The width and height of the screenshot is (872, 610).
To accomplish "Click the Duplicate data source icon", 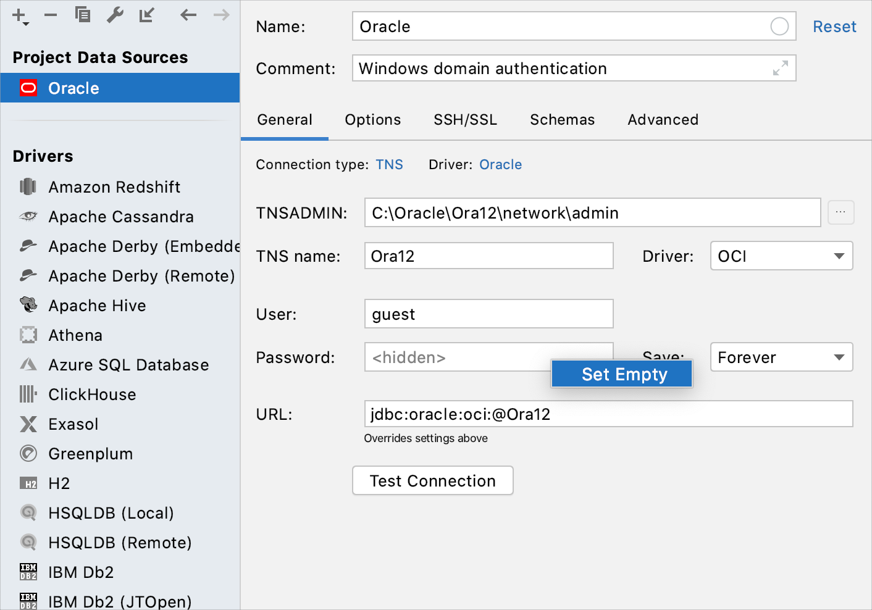I will coord(82,14).
